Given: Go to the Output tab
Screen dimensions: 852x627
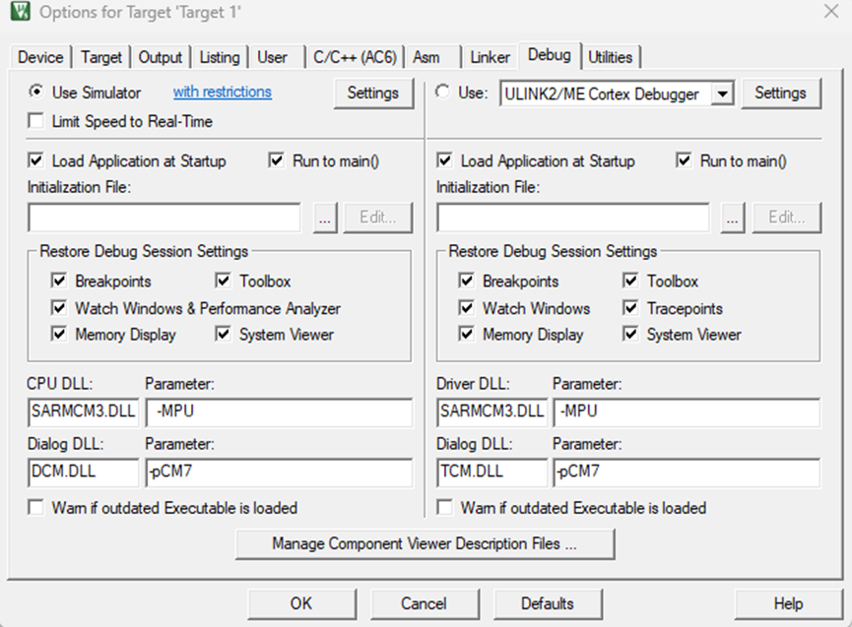Looking at the screenshot, I should (x=160, y=57).
